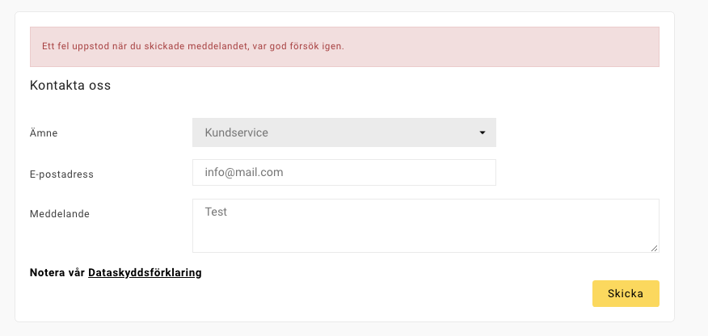Viewport: 708px width, 336px height.
Task: Click the Ämne field label
Action: click(44, 133)
